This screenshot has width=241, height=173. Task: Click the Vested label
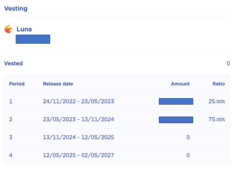pyautogui.click(x=13, y=64)
